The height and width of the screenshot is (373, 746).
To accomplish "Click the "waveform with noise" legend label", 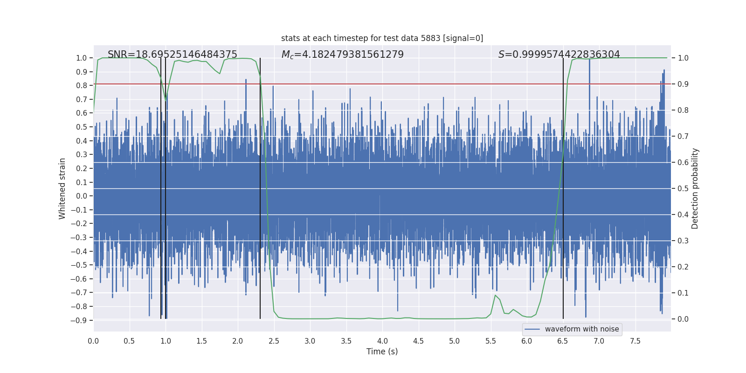I will (582, 329).
